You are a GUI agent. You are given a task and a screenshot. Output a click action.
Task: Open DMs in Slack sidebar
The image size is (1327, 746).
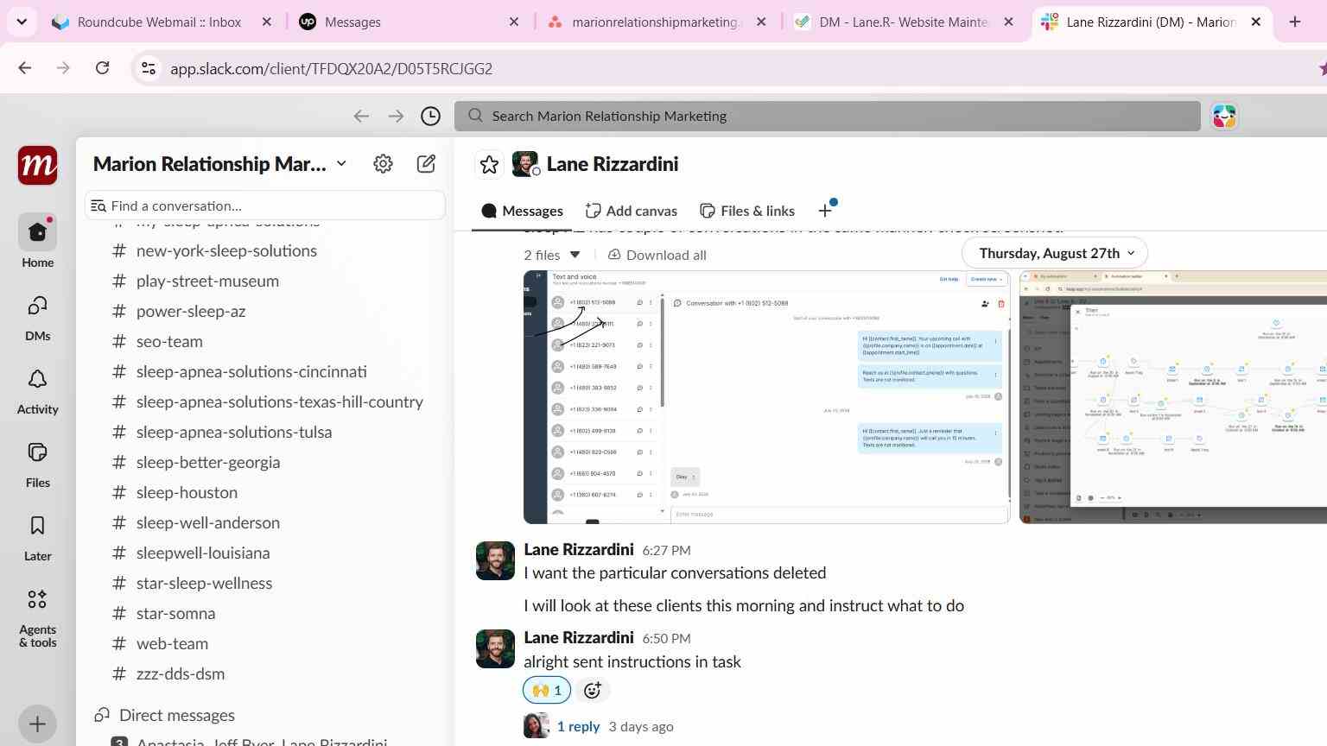point(37,317)
